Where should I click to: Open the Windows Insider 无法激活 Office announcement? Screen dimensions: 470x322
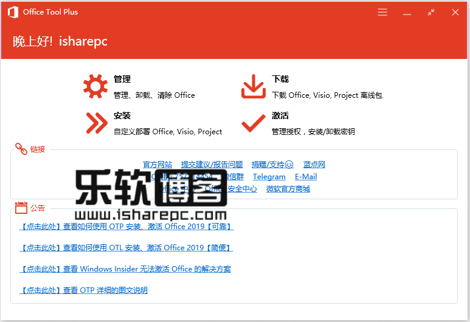tap(125, 269)
